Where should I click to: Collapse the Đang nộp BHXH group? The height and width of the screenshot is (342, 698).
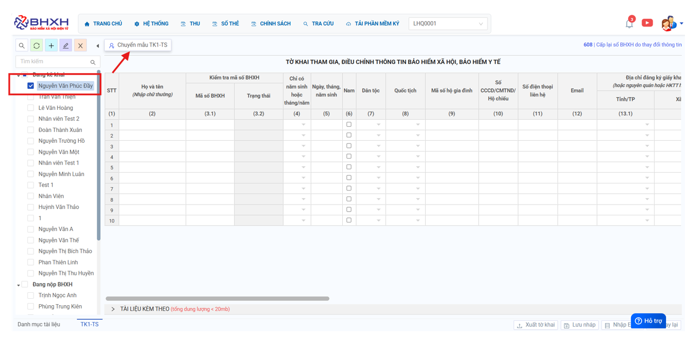tap(18, 285)
